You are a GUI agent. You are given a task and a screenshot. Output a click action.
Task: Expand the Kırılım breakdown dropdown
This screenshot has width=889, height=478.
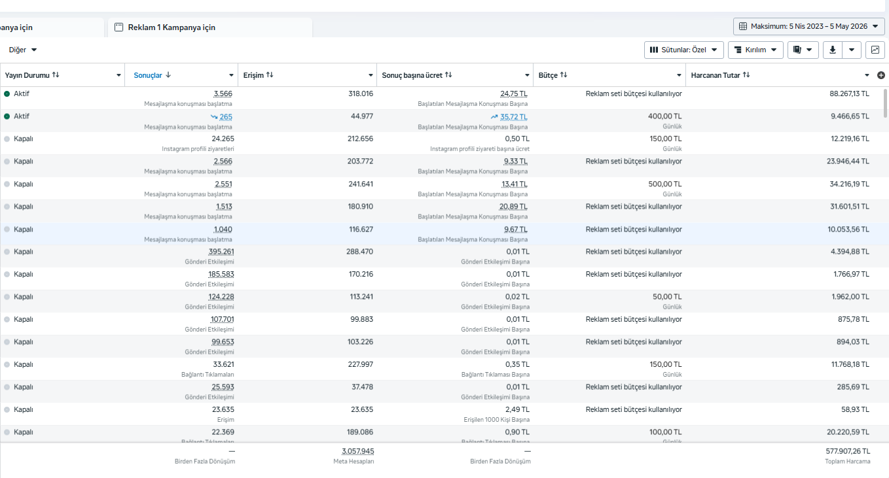coord(755,50)
